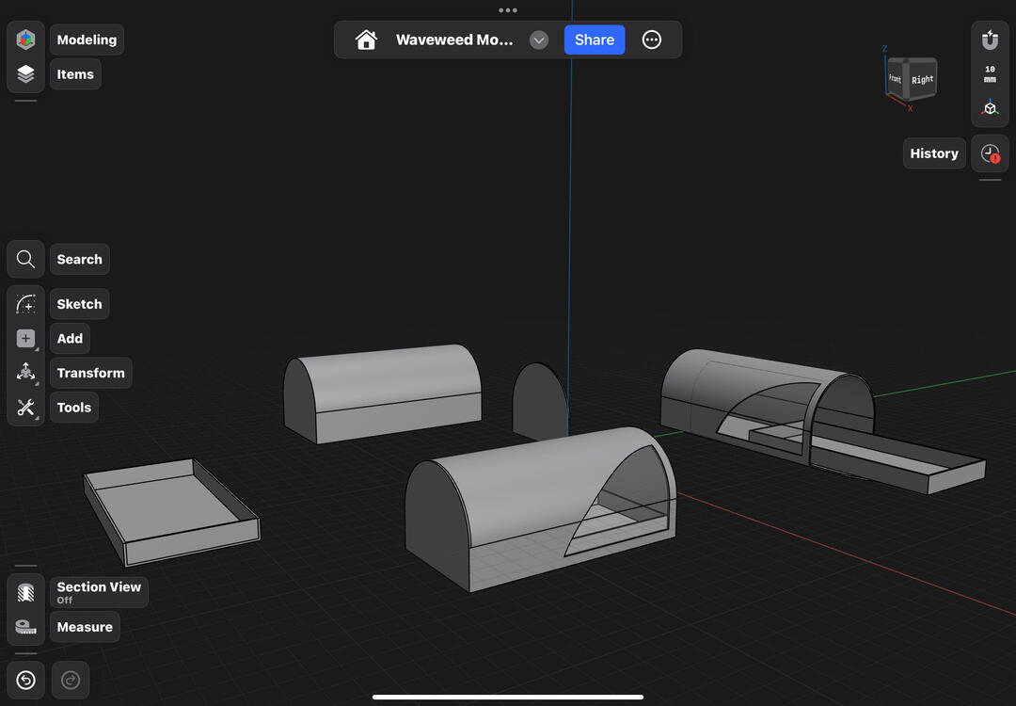Toggle magnet snapping icon

tap(990, 40)
